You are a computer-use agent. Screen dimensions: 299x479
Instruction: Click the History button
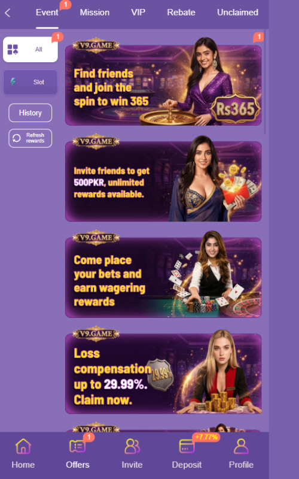(30, 113)
